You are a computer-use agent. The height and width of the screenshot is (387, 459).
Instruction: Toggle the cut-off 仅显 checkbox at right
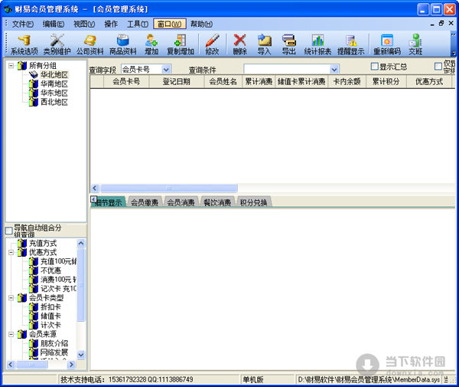pyautogui.click(x=438, y=66)
